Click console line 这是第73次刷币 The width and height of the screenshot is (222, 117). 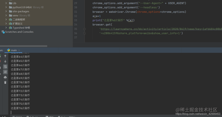[x=20, y=95]
